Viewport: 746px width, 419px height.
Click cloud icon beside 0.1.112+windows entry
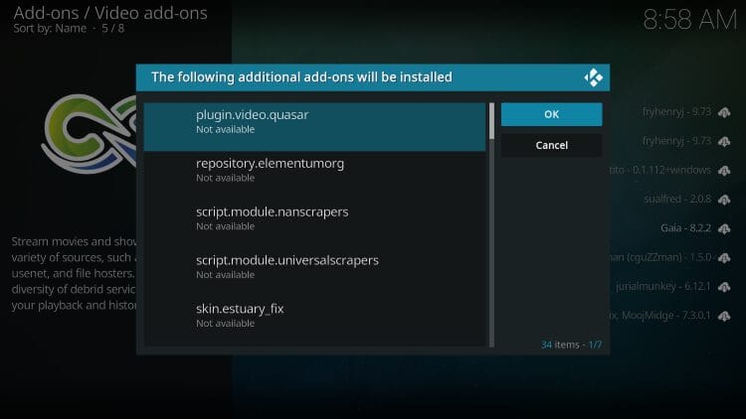724,171
